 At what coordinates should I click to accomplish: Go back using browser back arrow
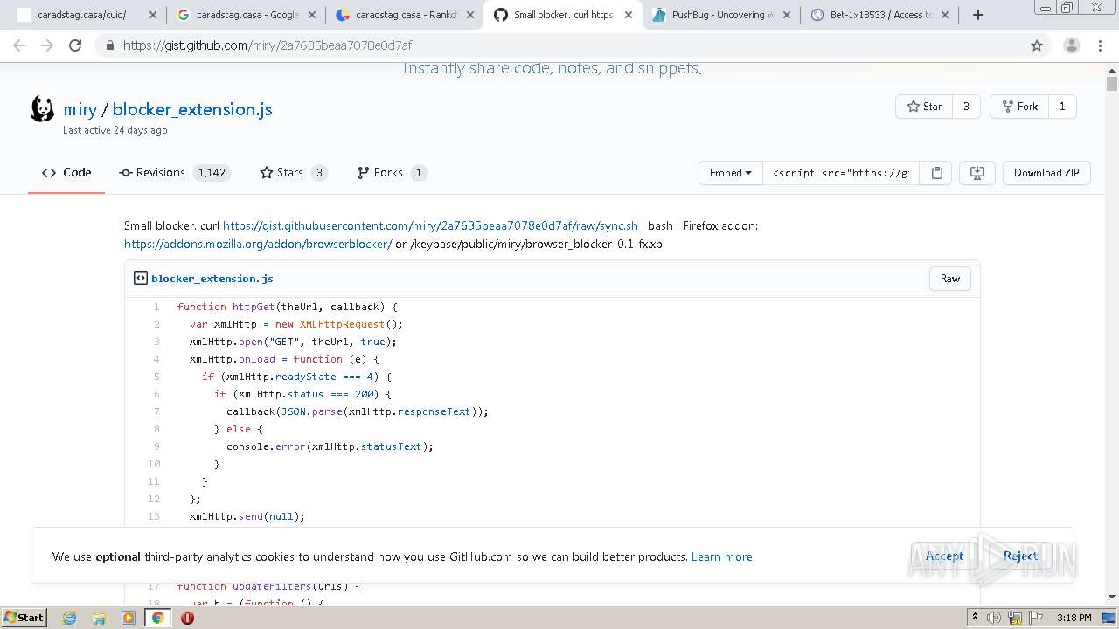point(19,45)
